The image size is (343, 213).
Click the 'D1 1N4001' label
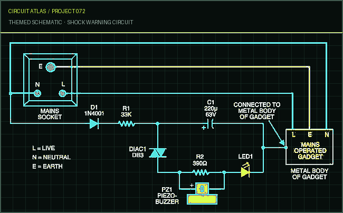tap(94, 110)
